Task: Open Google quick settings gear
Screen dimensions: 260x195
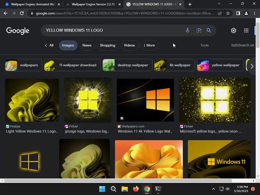Action: [234, 30]
